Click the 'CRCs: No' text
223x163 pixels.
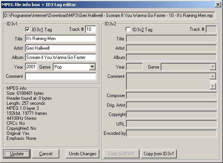coord(16,123)
